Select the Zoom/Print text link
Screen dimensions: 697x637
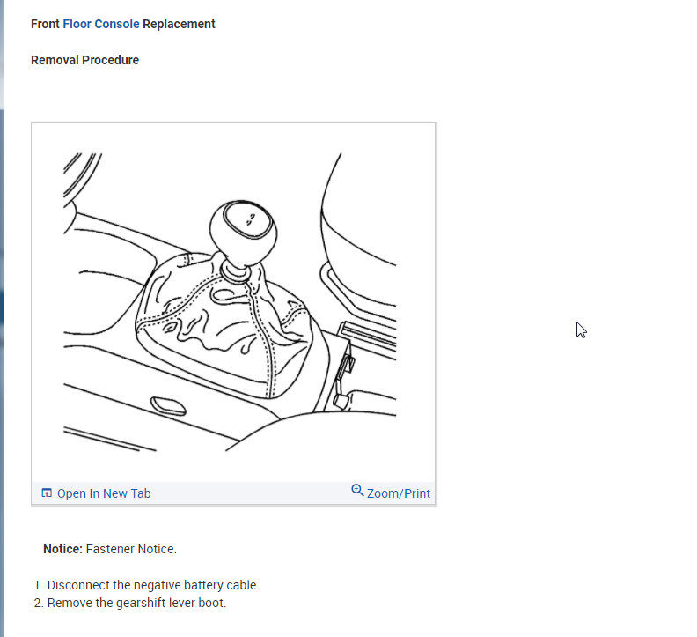coord(399,493)
